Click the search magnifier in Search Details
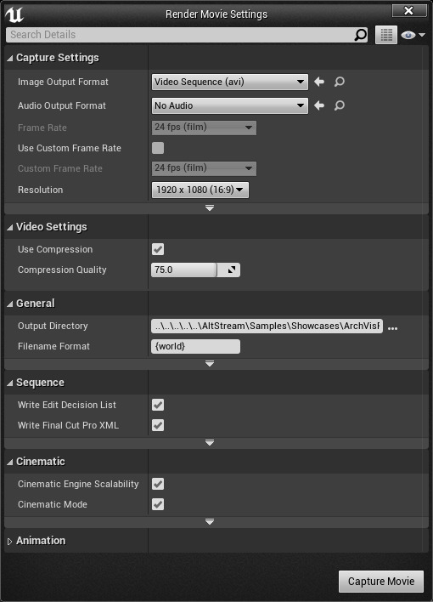433x602 pixels. [x=360, y=35]
